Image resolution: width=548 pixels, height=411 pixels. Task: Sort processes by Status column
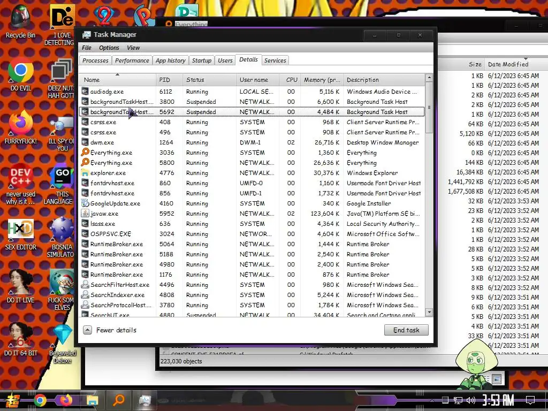(209, 80)
